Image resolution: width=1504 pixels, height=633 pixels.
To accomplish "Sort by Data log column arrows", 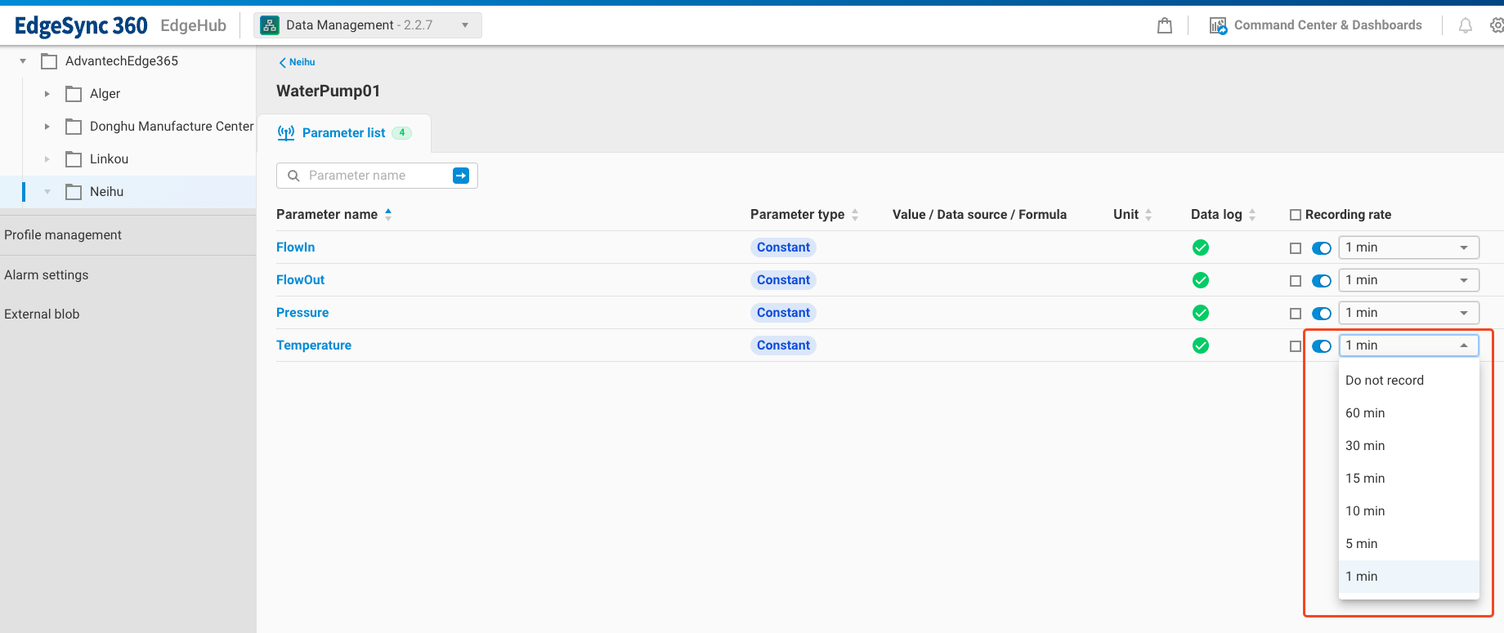I will (1252, 215).
